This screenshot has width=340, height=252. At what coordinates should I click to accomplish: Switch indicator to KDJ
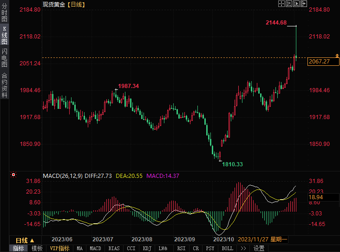click(147, 248)
